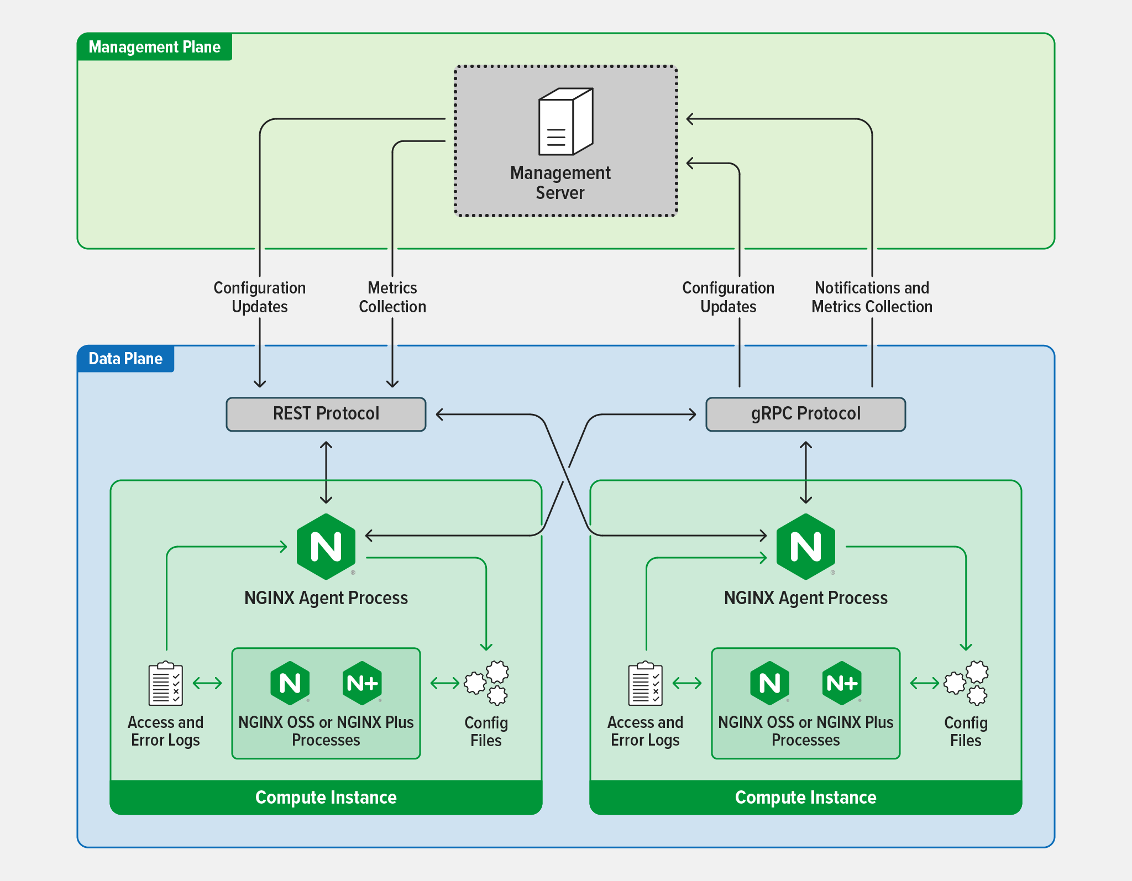Viewport: 1132px width, 881px height.
Task: Click the gRPC Protocol box
Action: pyautogui.click(x=805, y=414)
